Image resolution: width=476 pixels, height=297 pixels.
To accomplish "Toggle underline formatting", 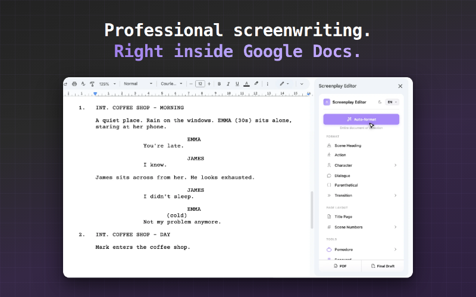I will pos(237,84).
